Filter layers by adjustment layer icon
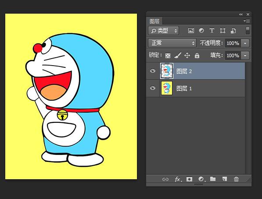The image size is (262, 199). [x=201, y=30]
